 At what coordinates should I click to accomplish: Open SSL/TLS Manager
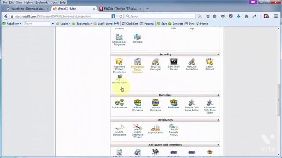[156, 65]
